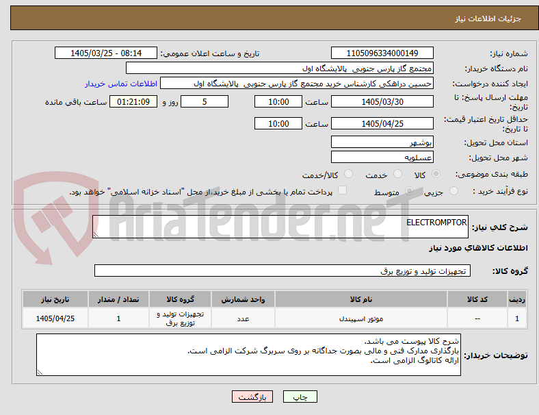The width and height of the screenshot is (539, 415).
Task: Click the goods group field تجهیزات تولید و توزیع برق
Action: pyautogui.click(x=282, y=271)
